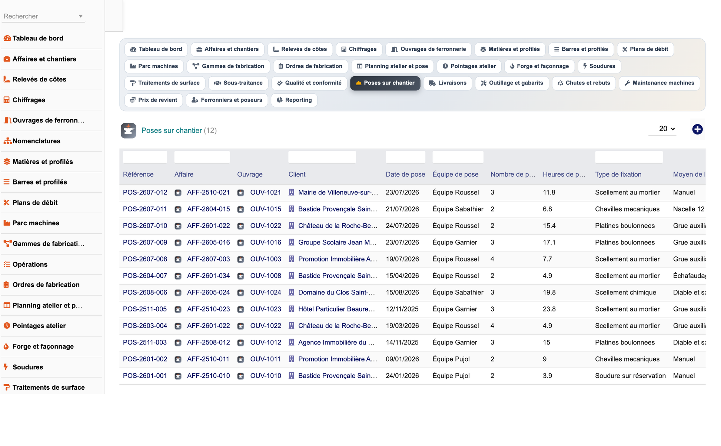Open the Maintenance machines tab
The image size is (721, 446).
point(659,83)
